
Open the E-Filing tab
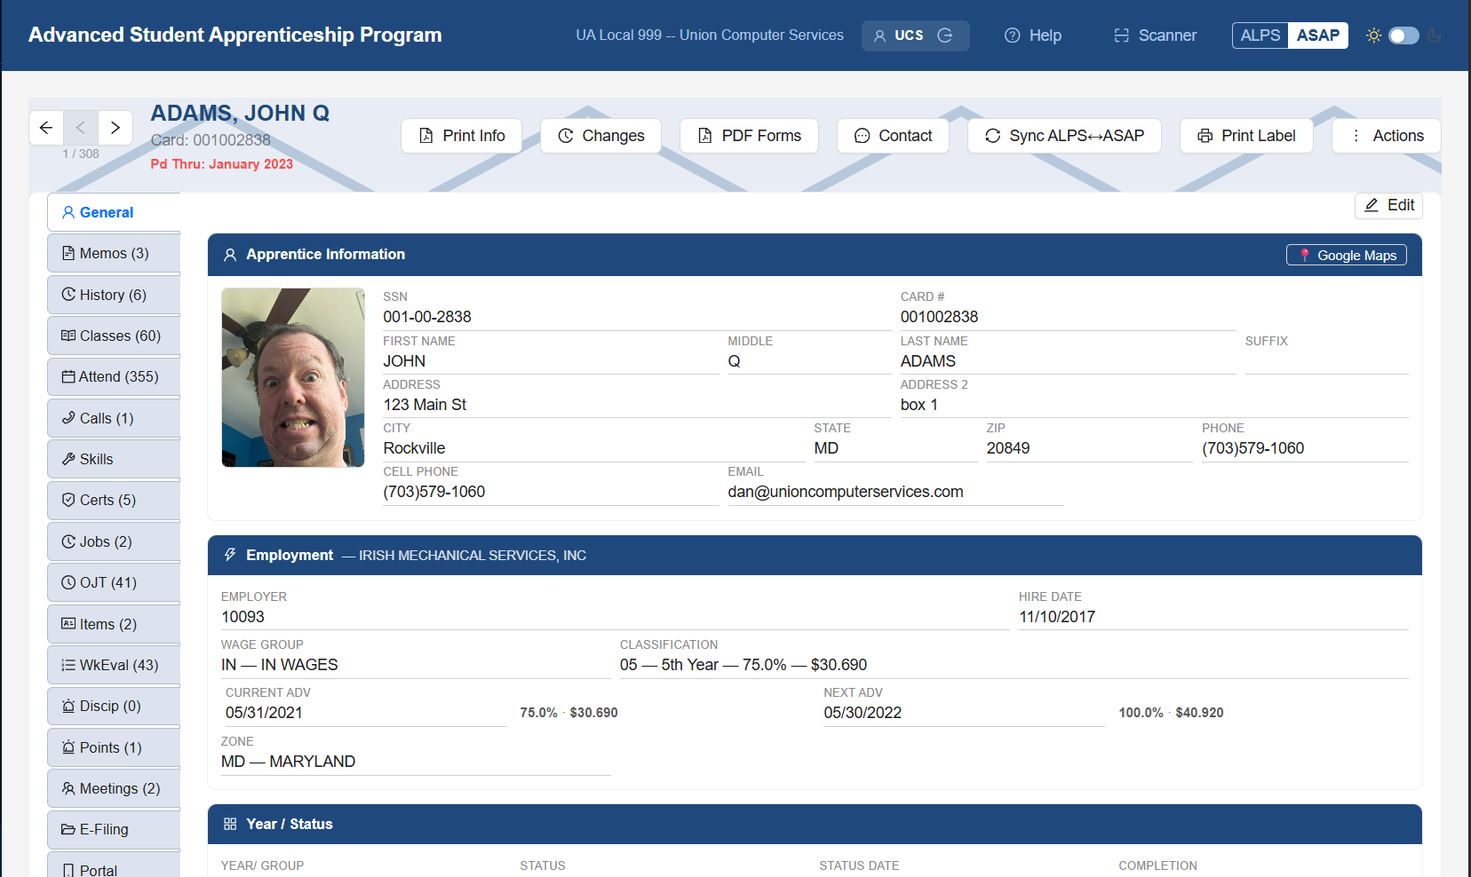(x=114, y=830)
